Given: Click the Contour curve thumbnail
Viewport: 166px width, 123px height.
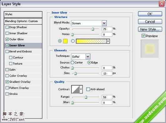Looking at the screenshot, I should [75, 89].
